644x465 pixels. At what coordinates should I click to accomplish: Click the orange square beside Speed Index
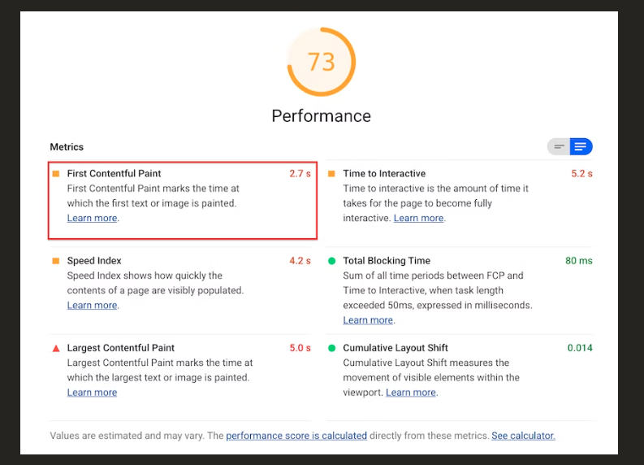tap(56, 261)
